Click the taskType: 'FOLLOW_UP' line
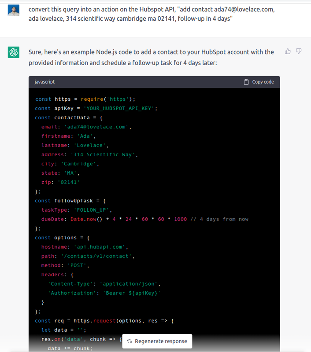311x352 pixels. pyautogui.click(x=77, y=210)
